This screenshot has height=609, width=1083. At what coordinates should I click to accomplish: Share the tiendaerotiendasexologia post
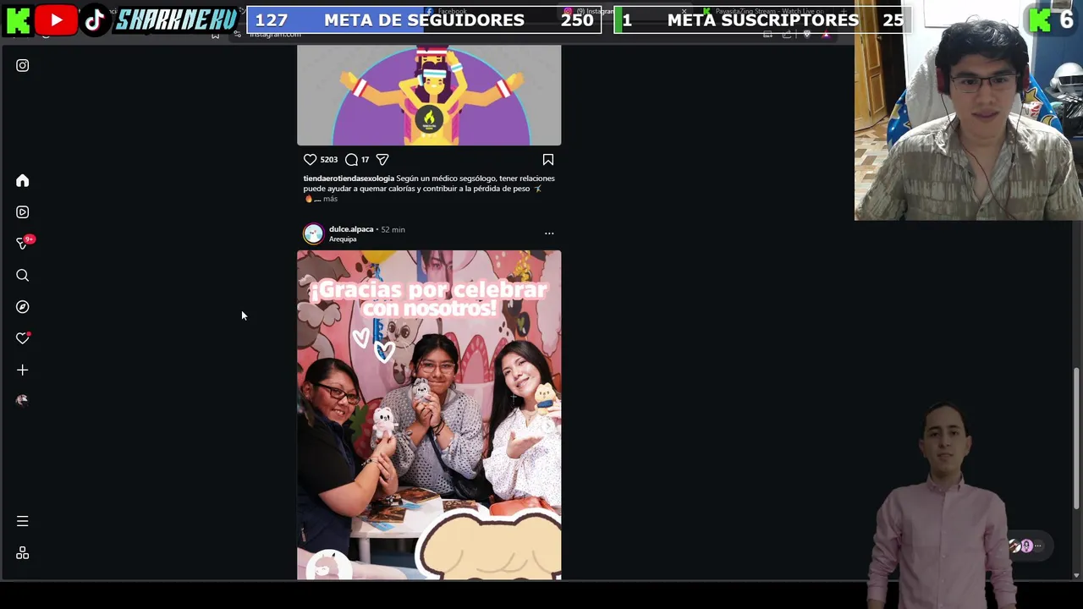coord(382,159)
